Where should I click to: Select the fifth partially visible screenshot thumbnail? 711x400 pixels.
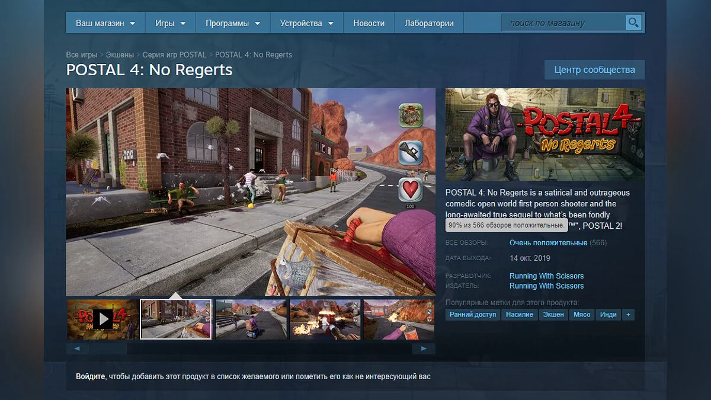coord(399,319)
